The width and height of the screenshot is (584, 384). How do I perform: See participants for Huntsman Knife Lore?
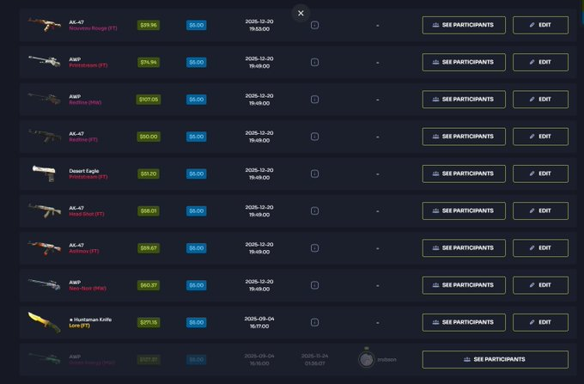(464, 322)
